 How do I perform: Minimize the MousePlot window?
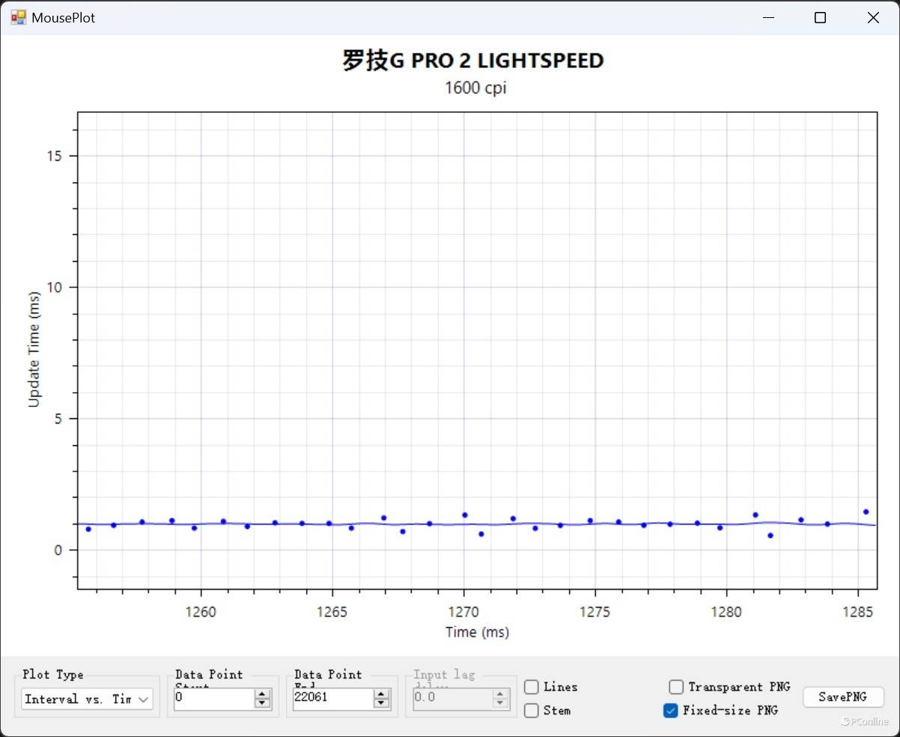(768, 18)
